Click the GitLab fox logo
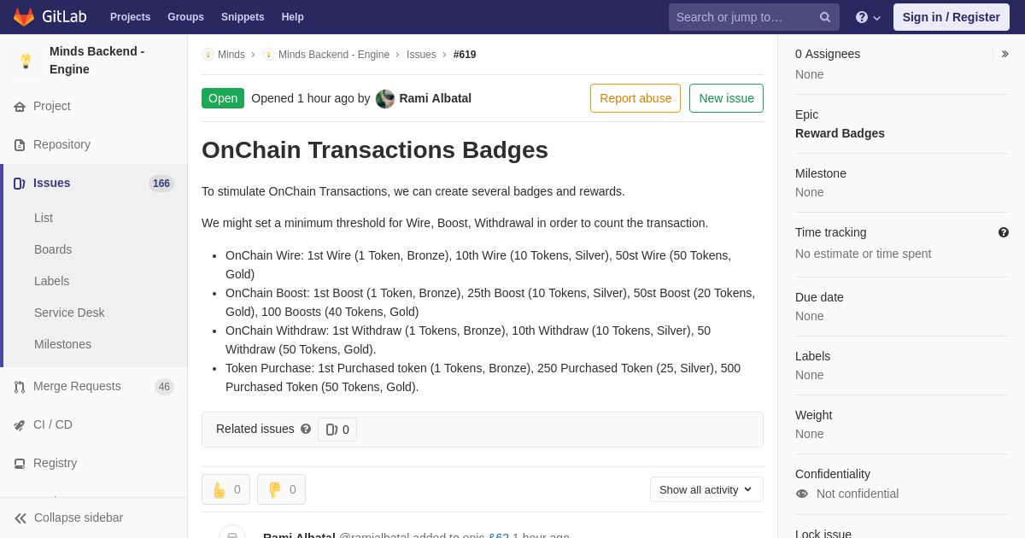The image size is (1025, 538). click(24, 17)
